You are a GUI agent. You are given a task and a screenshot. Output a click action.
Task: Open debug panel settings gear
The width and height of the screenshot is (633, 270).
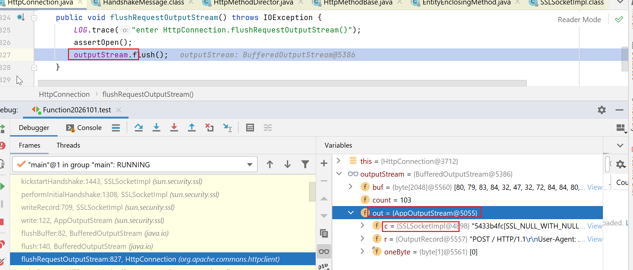pyautogui.click(x=602, y=110)
